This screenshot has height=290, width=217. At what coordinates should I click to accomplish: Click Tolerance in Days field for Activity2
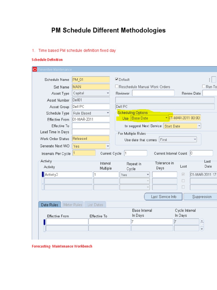click(x=165, y=174)
